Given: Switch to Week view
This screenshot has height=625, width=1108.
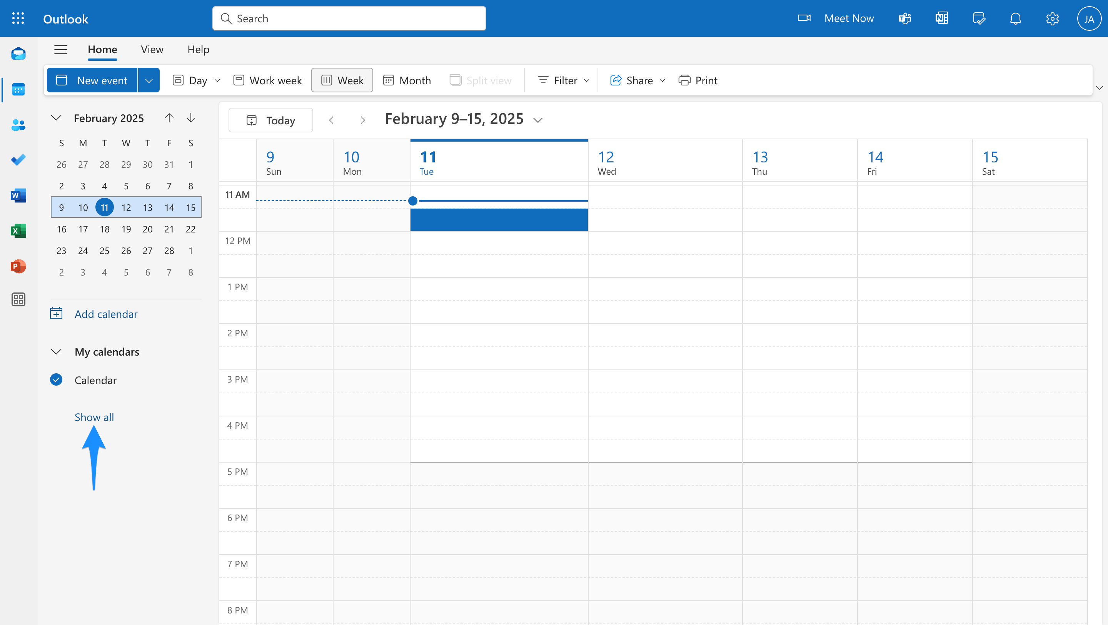Looking at the screenshot, I should coord(342,80).
